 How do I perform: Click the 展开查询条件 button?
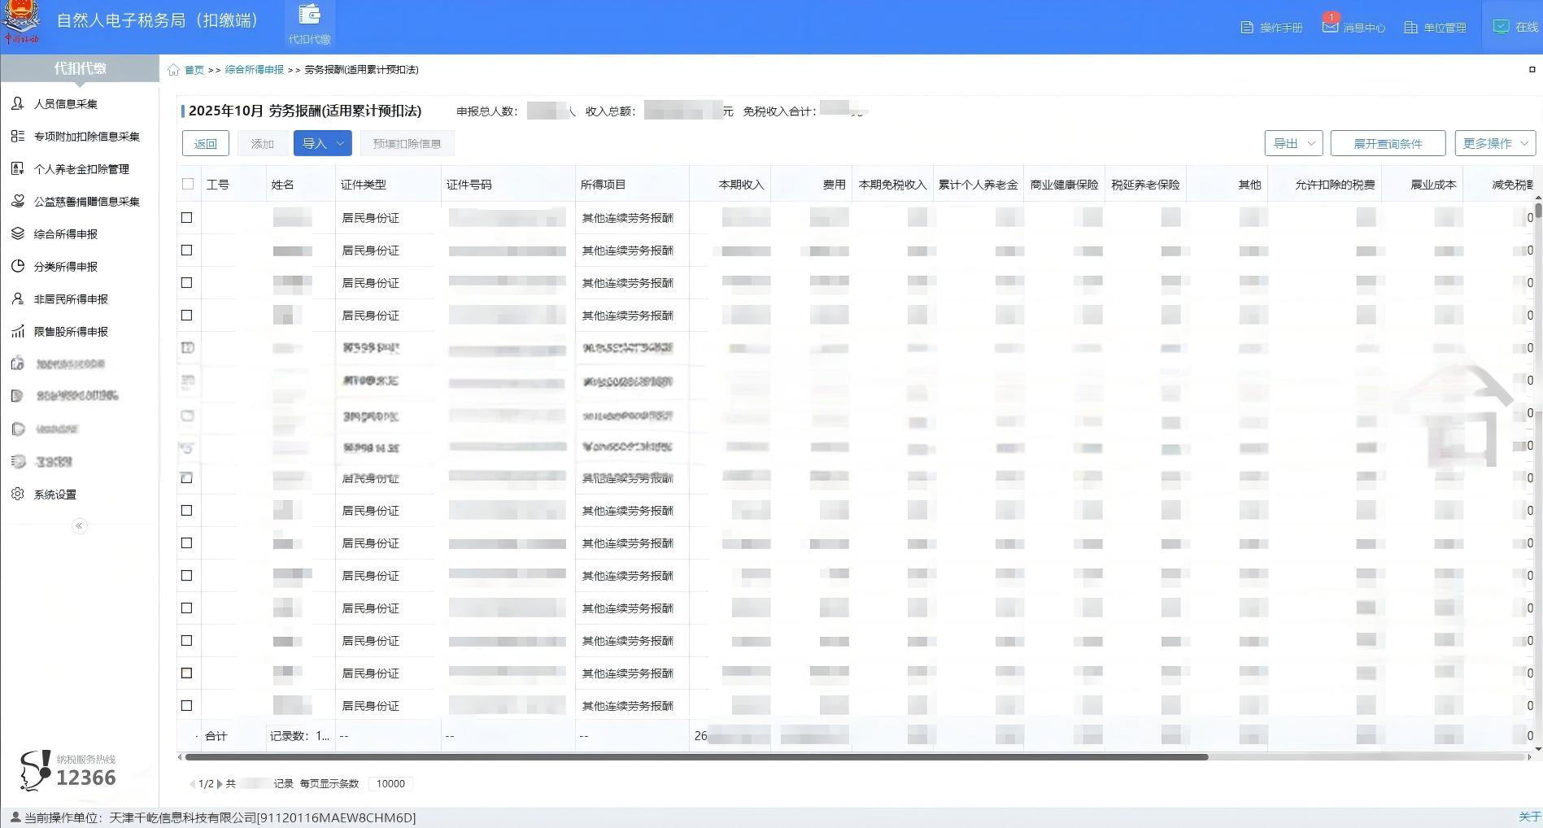[x=1388, y=144]
